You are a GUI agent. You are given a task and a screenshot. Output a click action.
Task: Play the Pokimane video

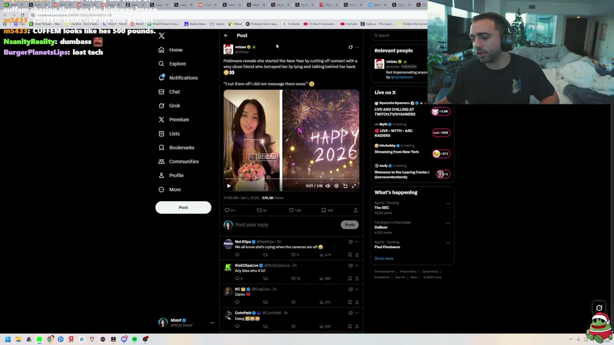(229, 186)
